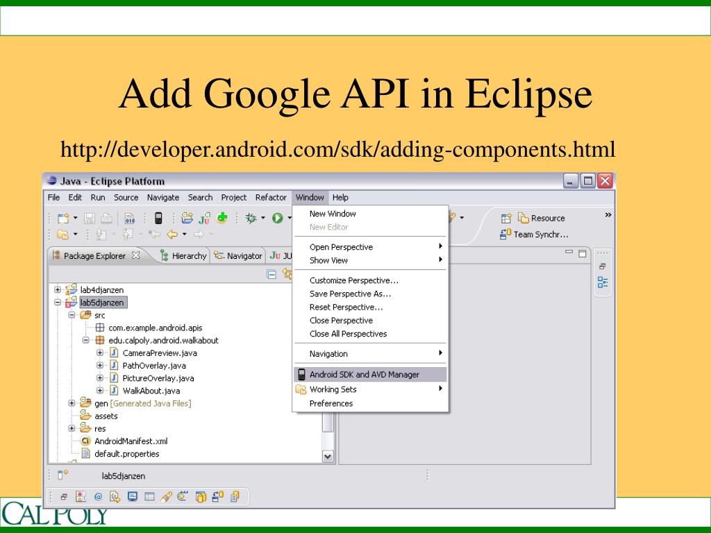Click the New JUnit Test Case icon

205,218
